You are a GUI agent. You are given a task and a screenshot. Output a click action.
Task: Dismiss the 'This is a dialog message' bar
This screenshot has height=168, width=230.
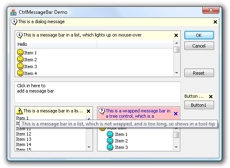point(215,22)
